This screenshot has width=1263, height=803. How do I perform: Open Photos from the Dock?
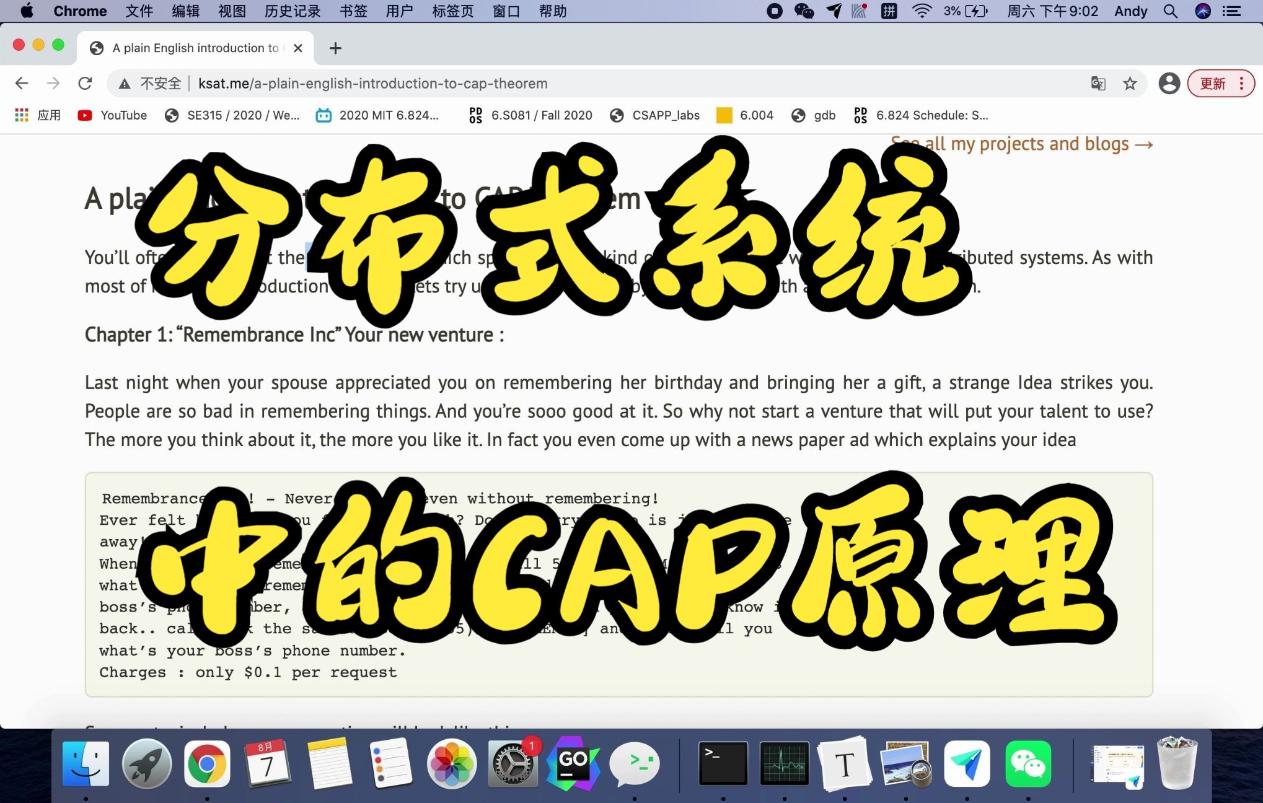pos(451,763)
